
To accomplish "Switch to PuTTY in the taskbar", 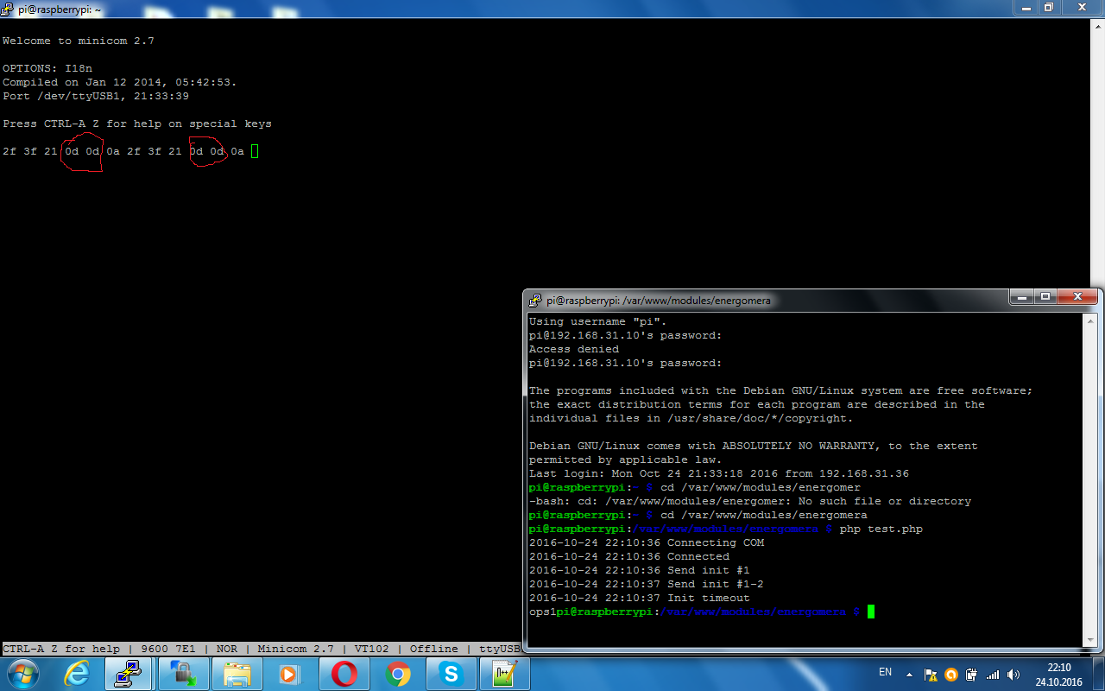I will 129,673.
